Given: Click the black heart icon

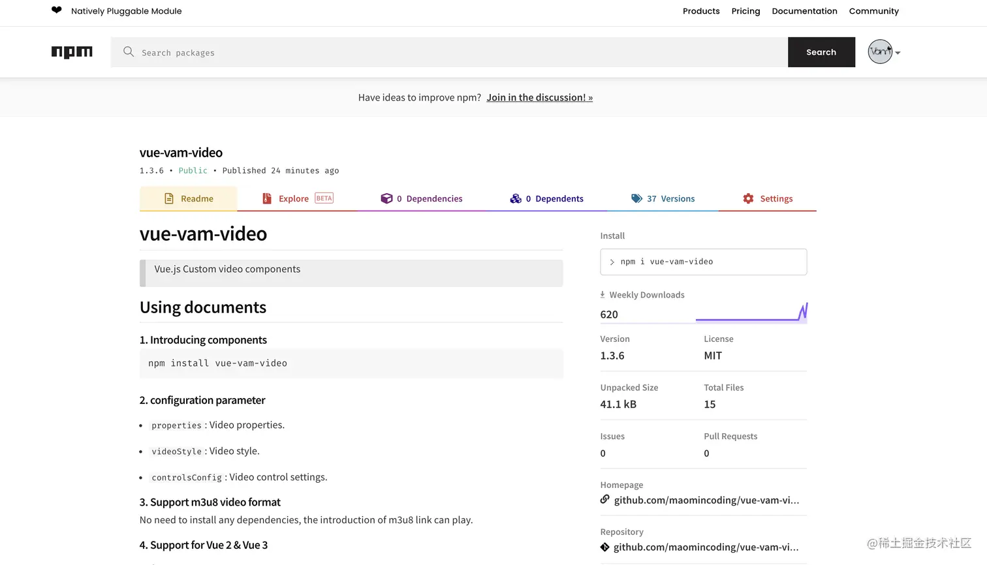Looking at the screenshot, I should (x=57, y=10).
